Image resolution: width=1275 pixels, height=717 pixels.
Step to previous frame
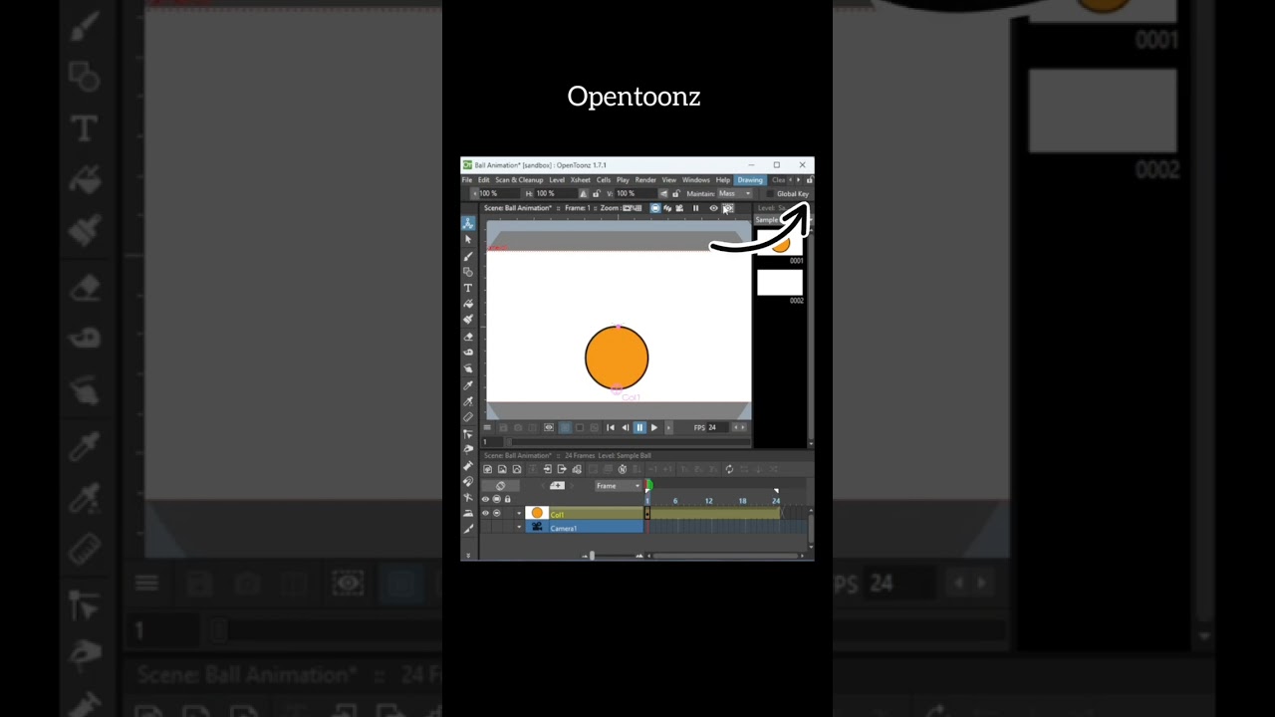tap(626, 427)
